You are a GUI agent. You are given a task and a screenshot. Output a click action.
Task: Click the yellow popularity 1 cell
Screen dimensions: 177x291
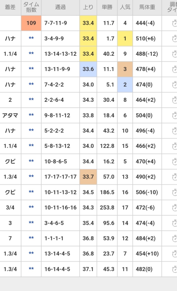[125, 39]
